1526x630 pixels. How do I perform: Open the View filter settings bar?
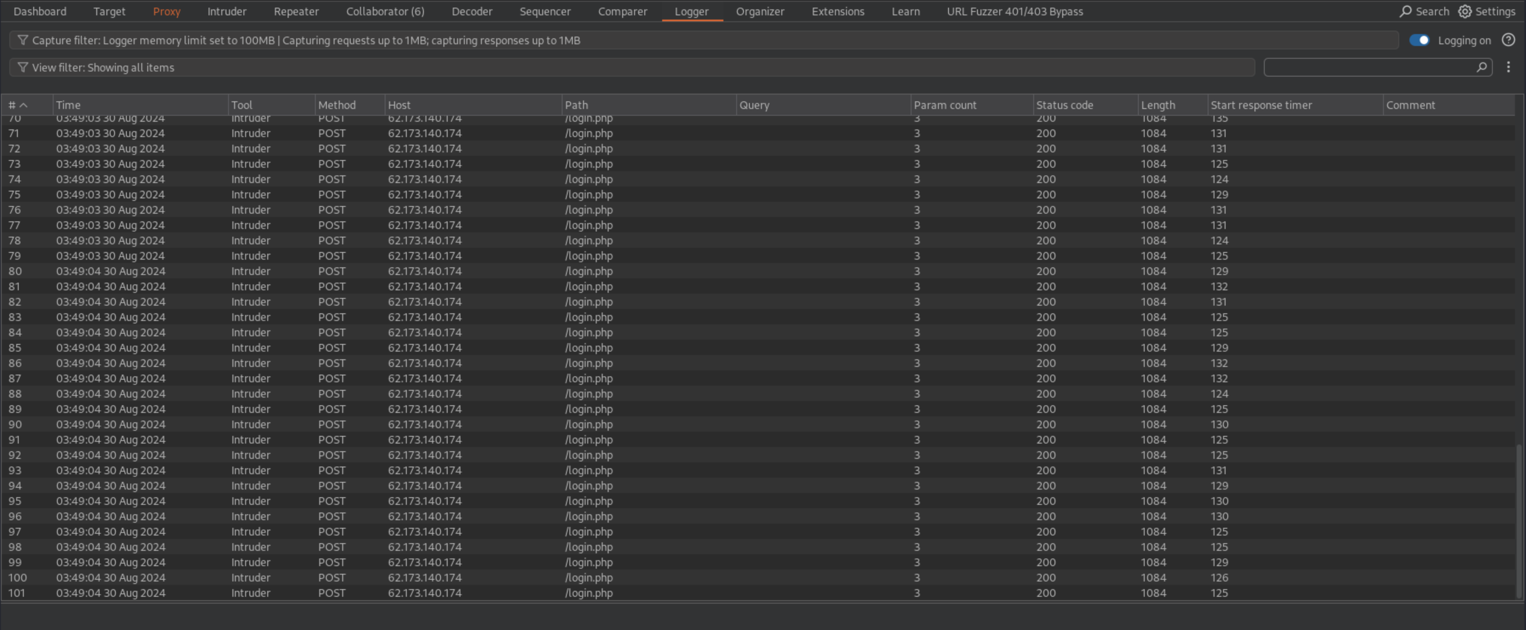pyautogui.click(x=632, y=68)
